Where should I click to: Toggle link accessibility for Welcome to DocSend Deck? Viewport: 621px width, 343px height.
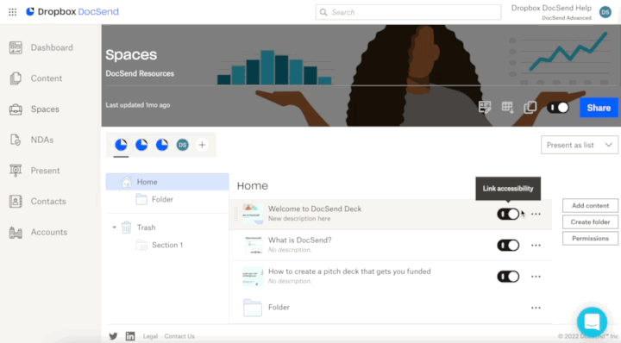(x=508, y=214)
